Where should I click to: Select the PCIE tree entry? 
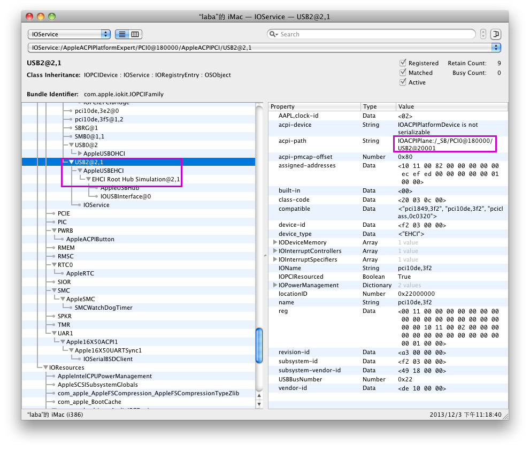click(64, 213)
